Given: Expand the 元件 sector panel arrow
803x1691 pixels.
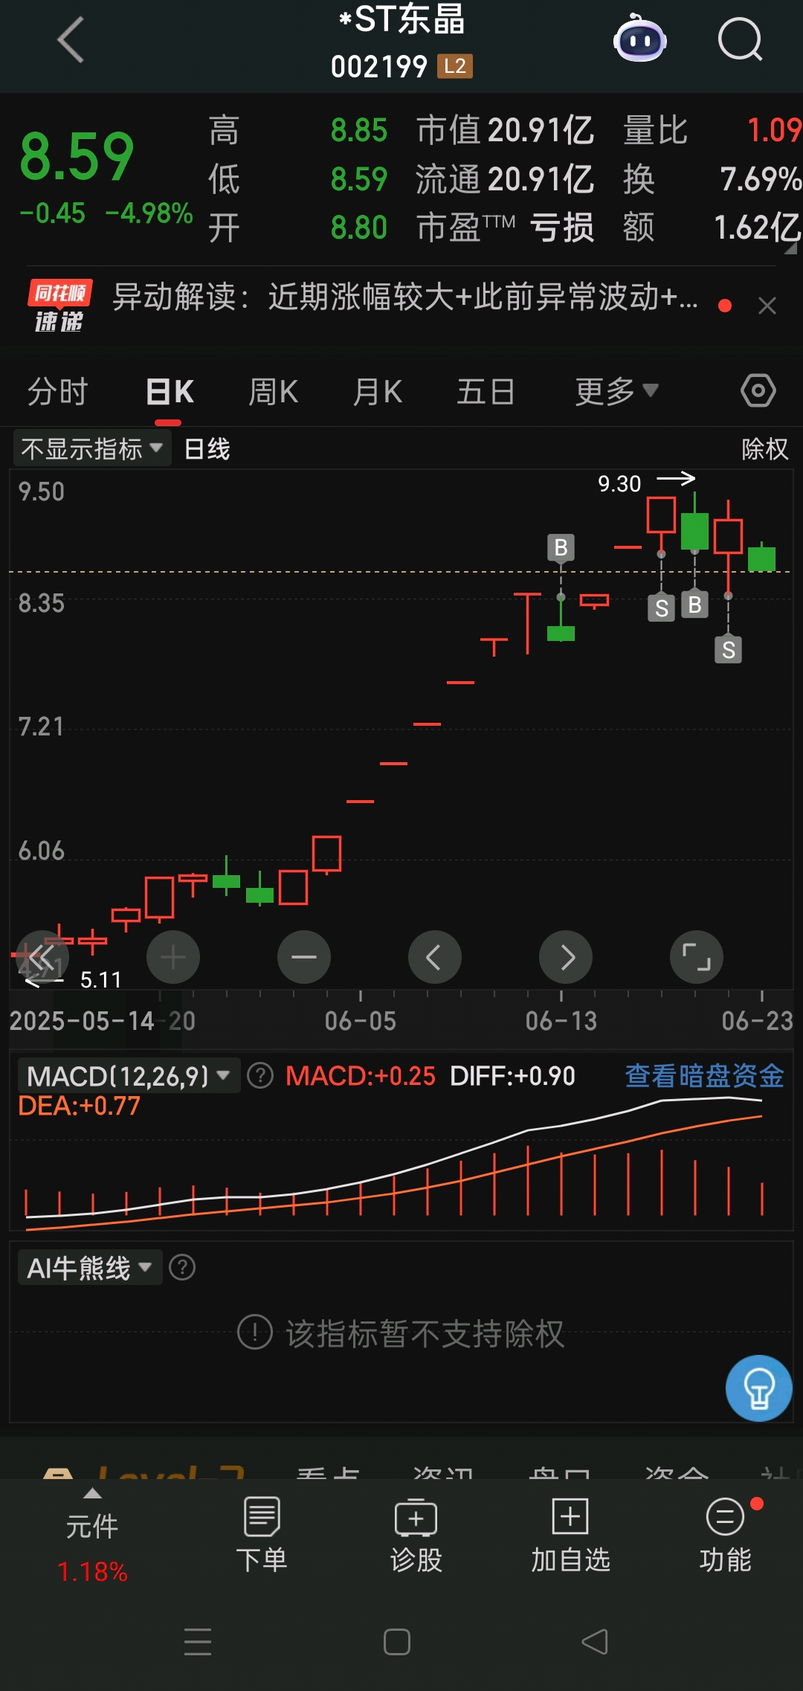Looking at the screenshot, I should 92,1494.
